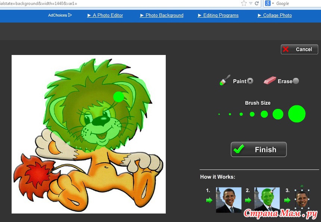Click the 'Brush Size' label text
The height and width of the screenshot is (222, 321).
258,103
